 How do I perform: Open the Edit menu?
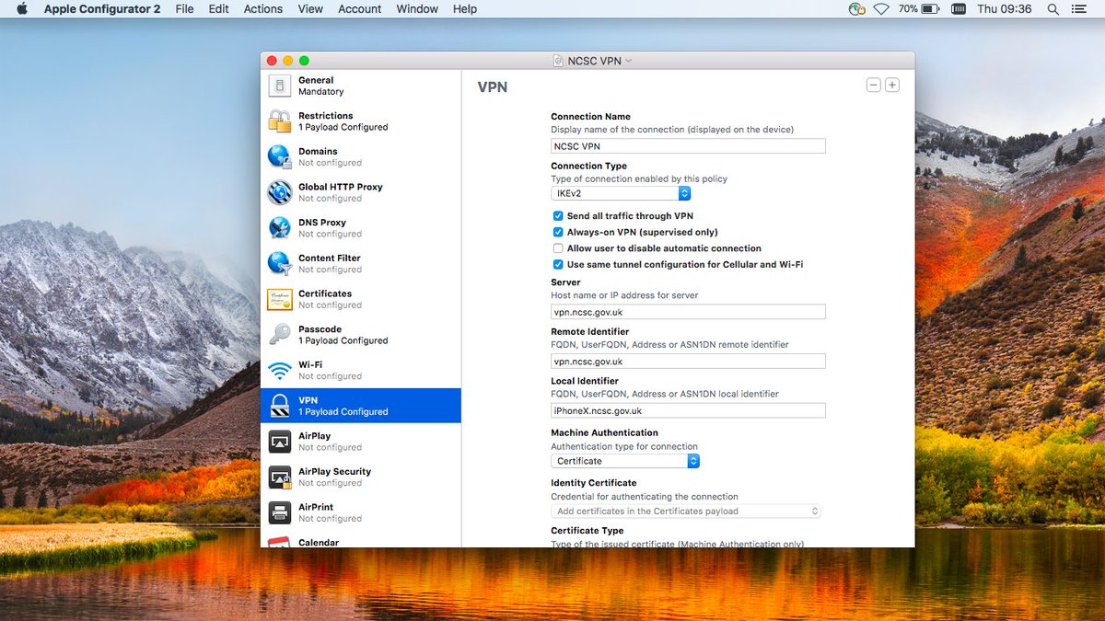tap(218, 8)
